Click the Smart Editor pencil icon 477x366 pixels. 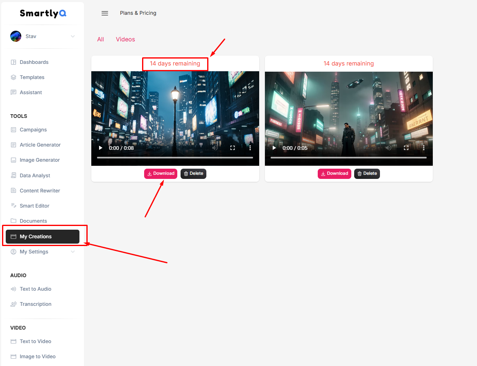14,206
